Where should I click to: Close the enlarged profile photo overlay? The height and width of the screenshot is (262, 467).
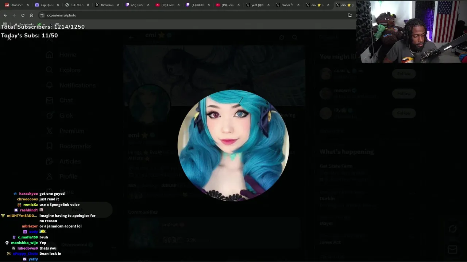(x=9, y=38)
